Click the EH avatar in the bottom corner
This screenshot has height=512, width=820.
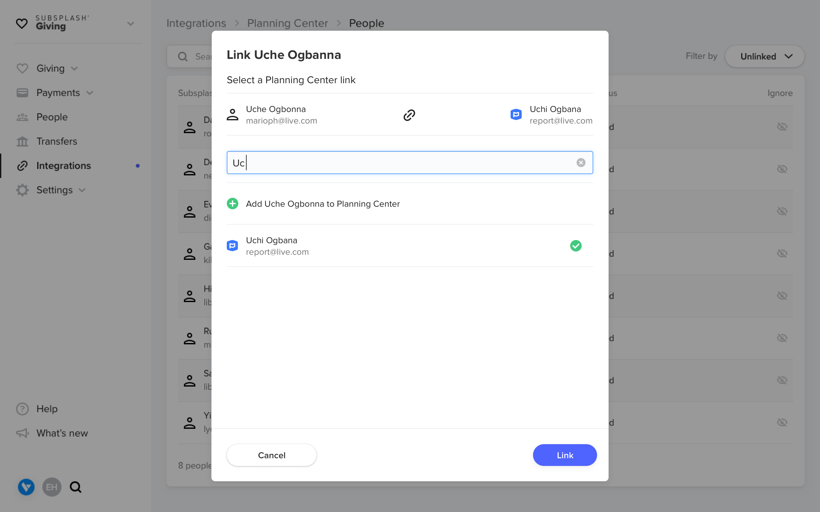(x=52, y=487)
